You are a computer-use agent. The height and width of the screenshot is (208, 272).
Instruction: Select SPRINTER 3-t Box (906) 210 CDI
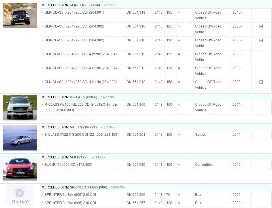[x=70, y=194]
